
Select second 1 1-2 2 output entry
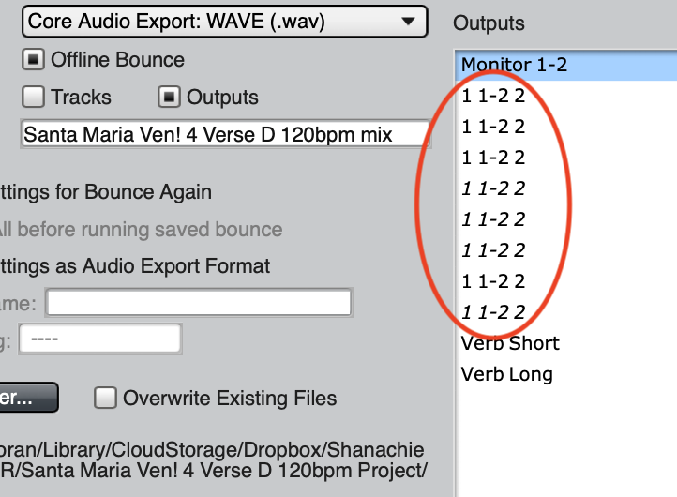click(x=493, y=127)
